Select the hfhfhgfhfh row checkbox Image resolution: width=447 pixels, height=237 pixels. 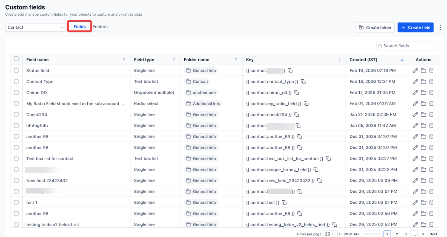point(16,126)
